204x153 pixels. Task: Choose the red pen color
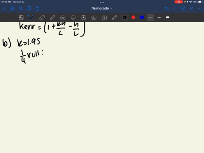(133, 17)
